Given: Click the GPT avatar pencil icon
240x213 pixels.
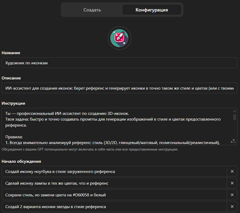Looking at the screenshot, I should (x=120, y=38).
